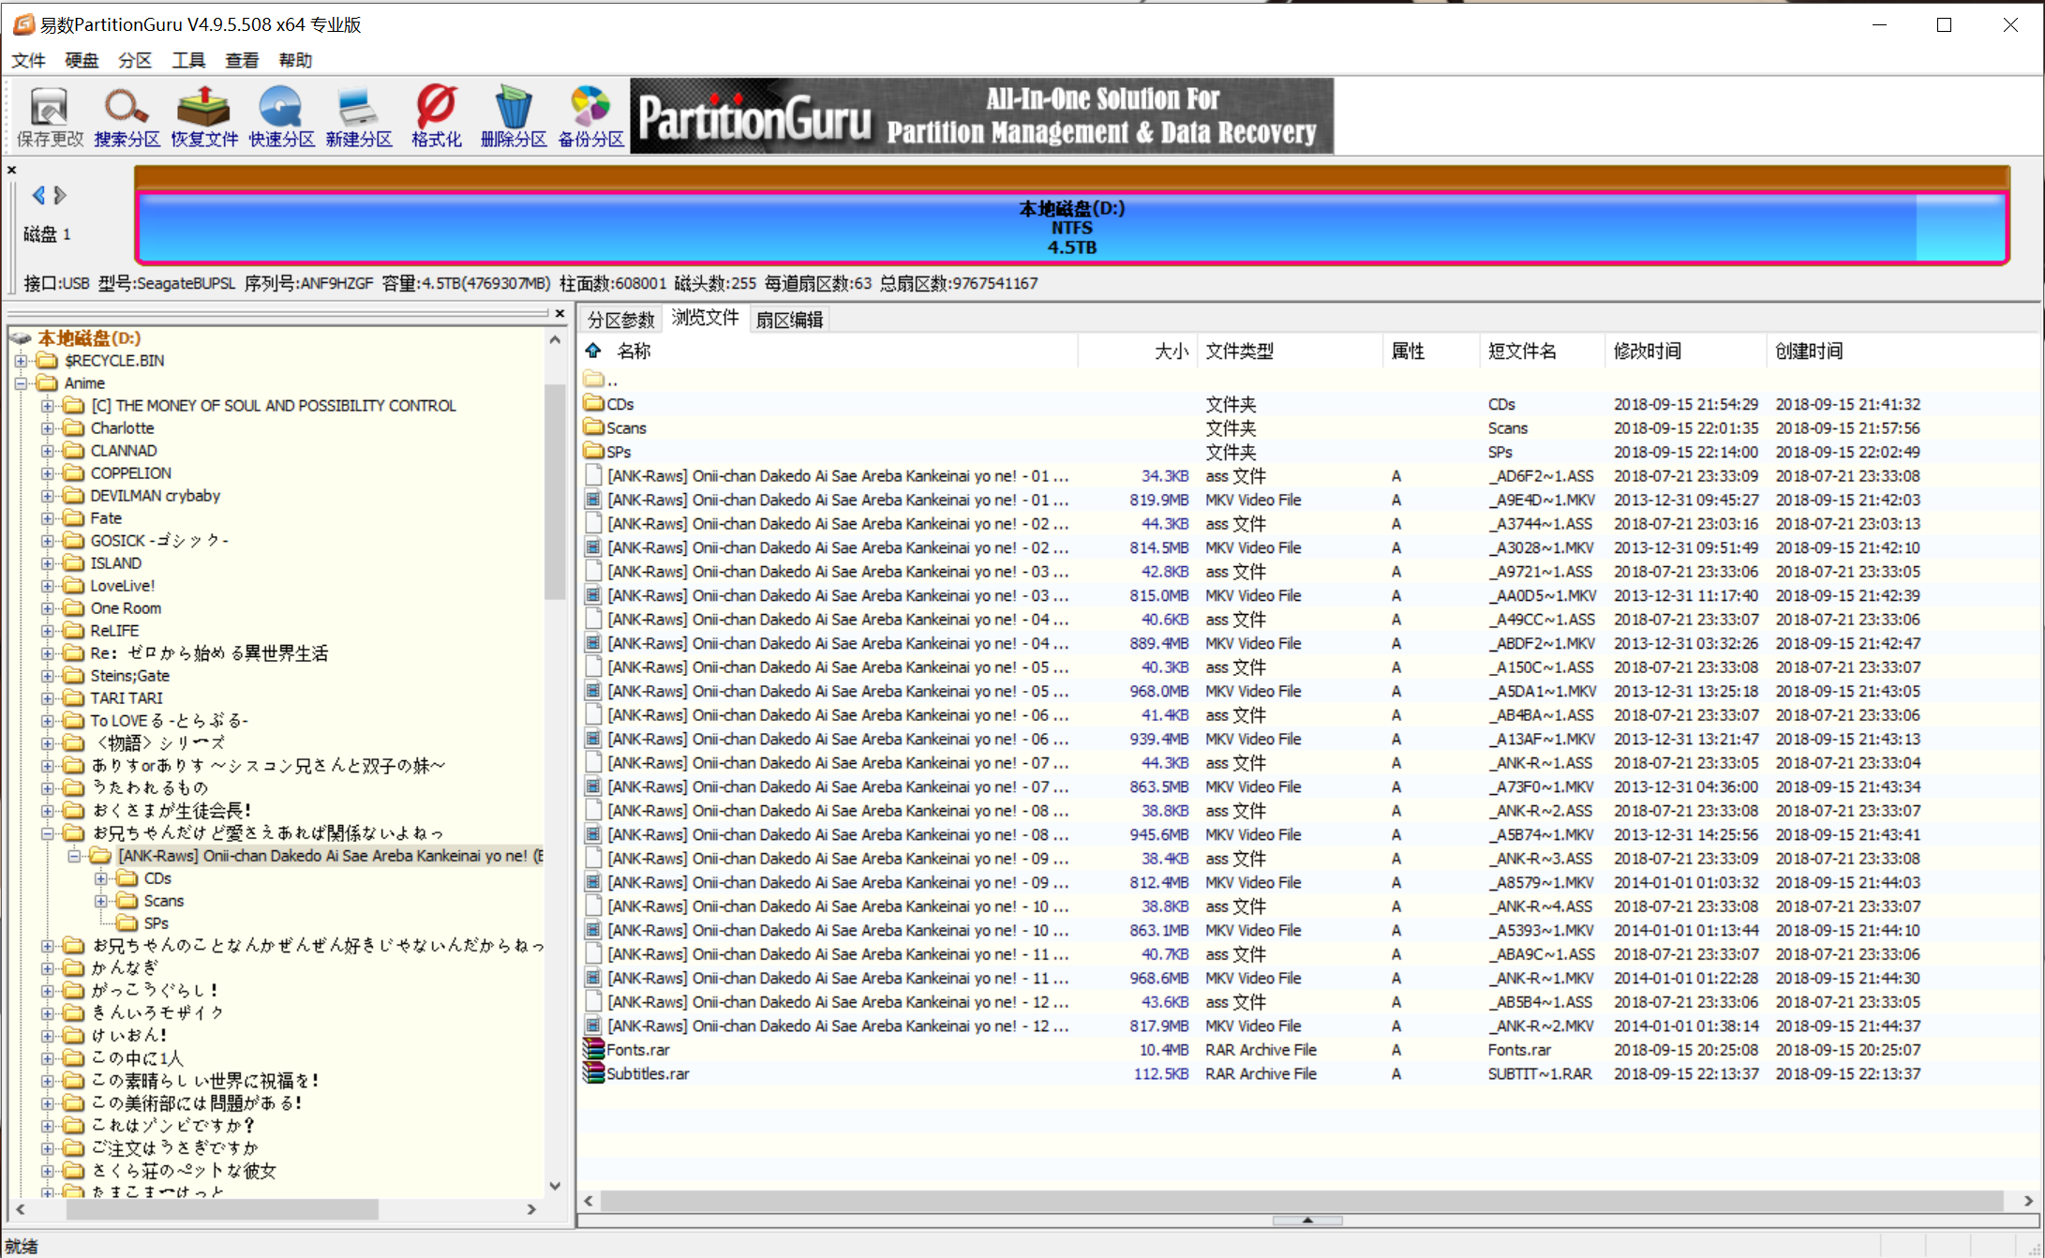Select the 34.3KB episode 01 ass file
Image resolution: width=2045 pixels, height=1258 pixels.
827,476
